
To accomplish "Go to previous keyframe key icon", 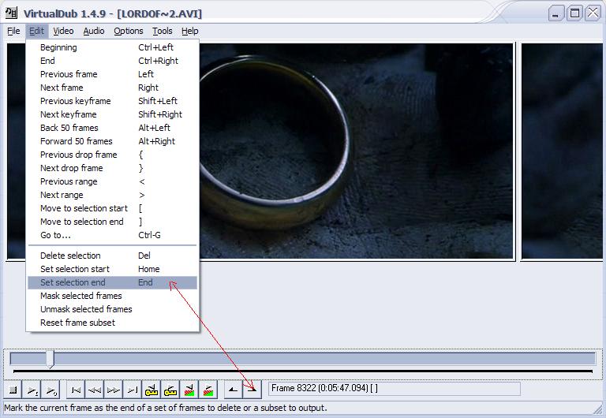I will [151, 390].
